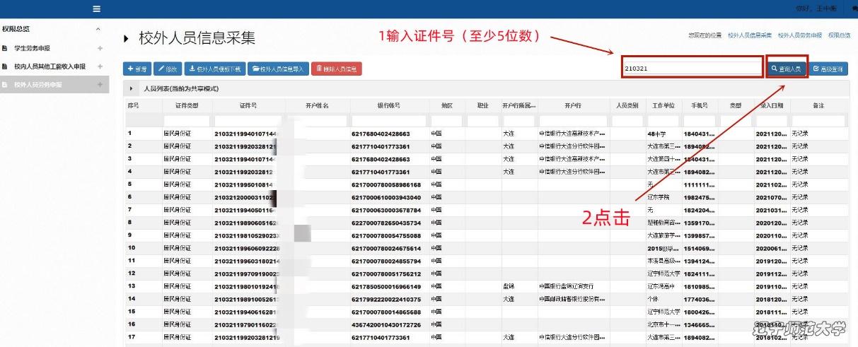Open 校外人员信息导入 import button

(277, 69)
